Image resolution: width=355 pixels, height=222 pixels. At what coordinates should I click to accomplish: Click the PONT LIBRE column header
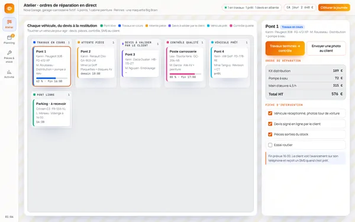(x=51, y=95)
